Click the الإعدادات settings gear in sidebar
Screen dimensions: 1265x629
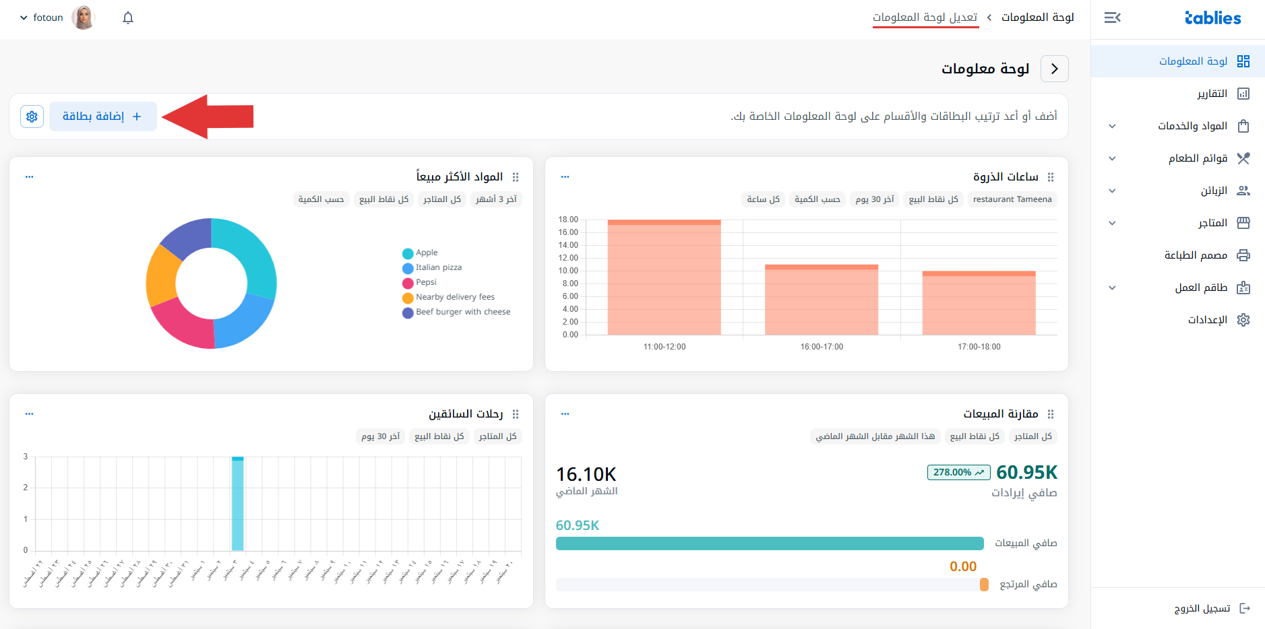coord(1243,320)
